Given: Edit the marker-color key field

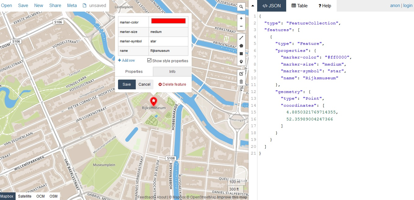Looking at the screenshot, I should click(x=133, y=22).
